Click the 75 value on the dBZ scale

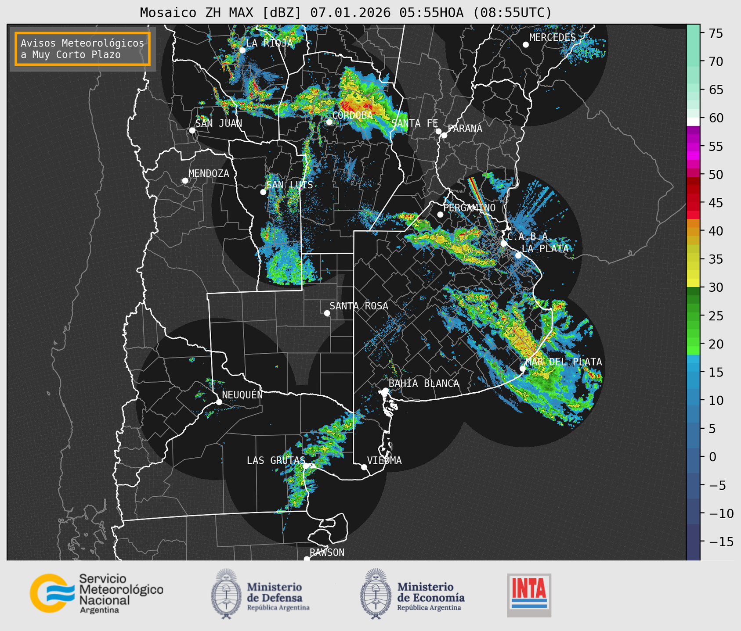[x=715, y=34]
